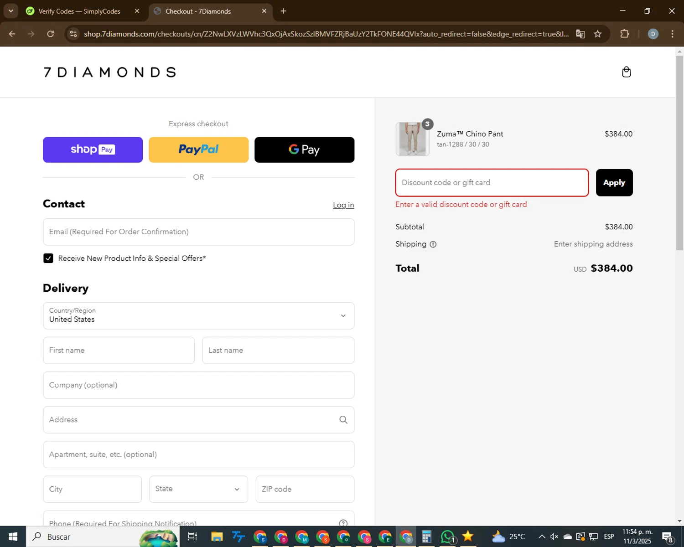Click the Apartment, suite field
Screen dimensions: 684x547
(198, 454)
